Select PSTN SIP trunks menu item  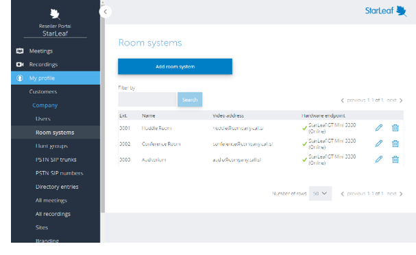(x=56, y=159)
